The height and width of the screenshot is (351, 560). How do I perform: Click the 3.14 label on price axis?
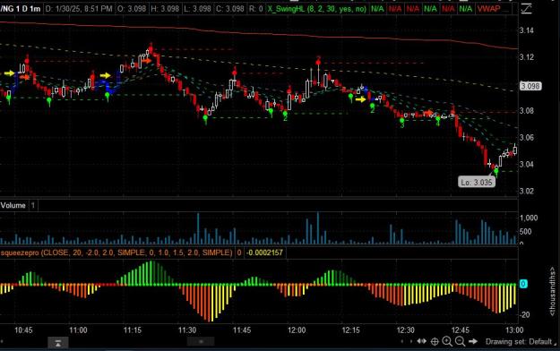tap(527, 30)
